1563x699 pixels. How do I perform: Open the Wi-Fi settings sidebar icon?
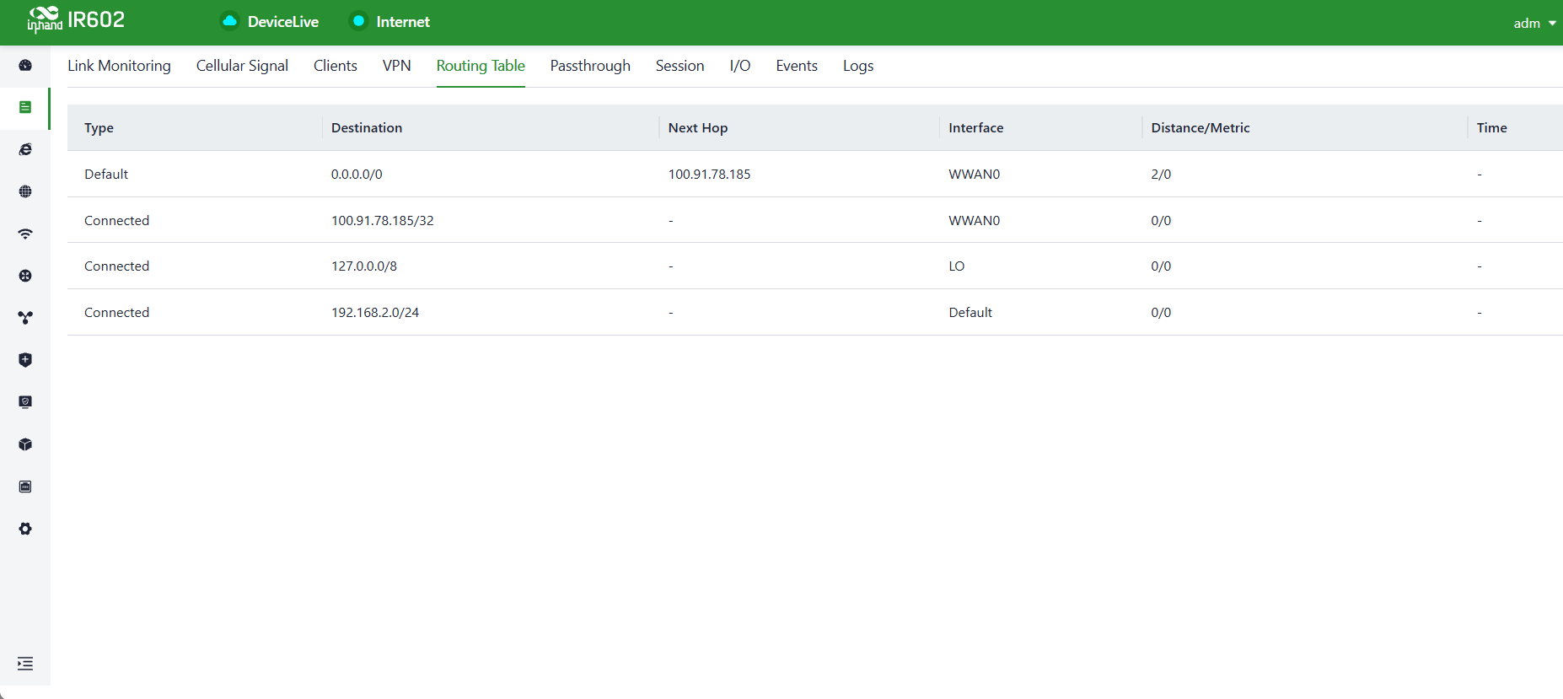click(x=25, y=234)
